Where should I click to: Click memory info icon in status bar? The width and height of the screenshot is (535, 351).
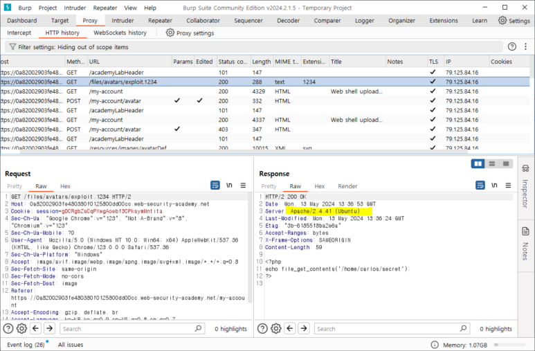(435, 345)
